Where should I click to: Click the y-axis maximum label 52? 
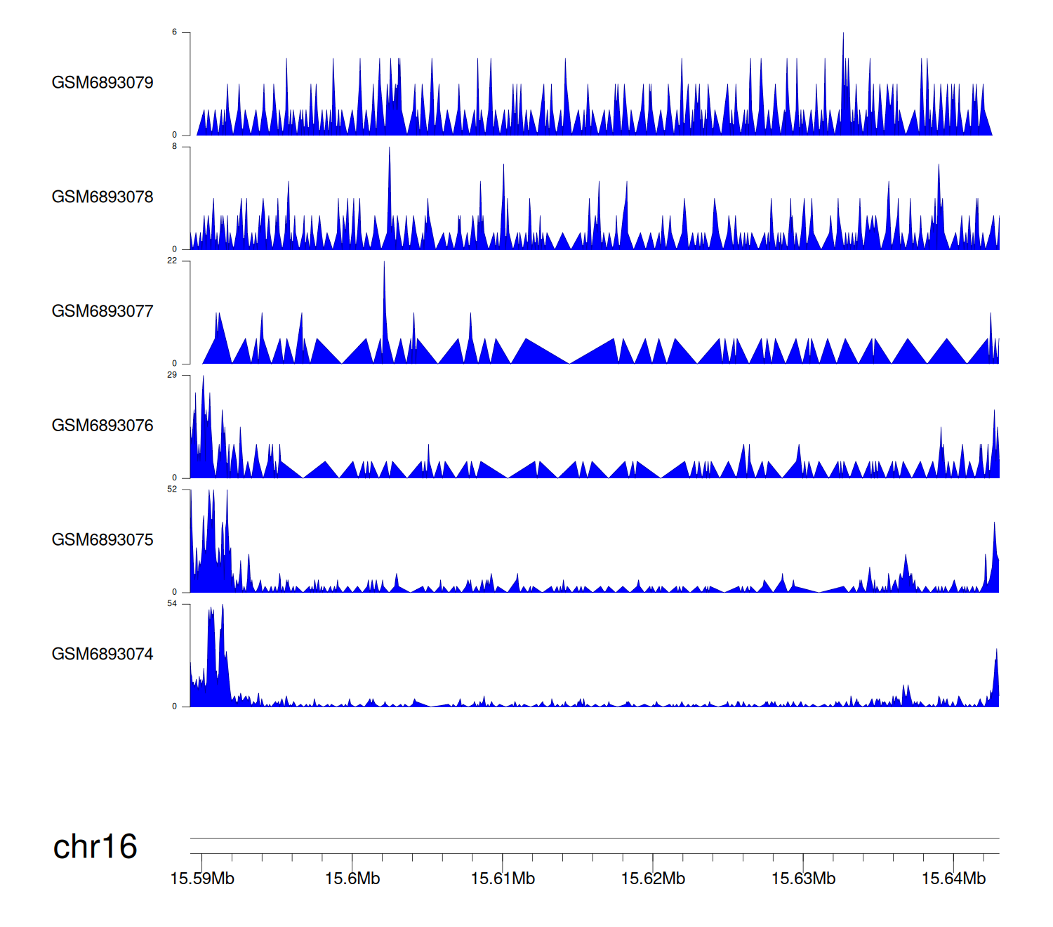(172, 489)
